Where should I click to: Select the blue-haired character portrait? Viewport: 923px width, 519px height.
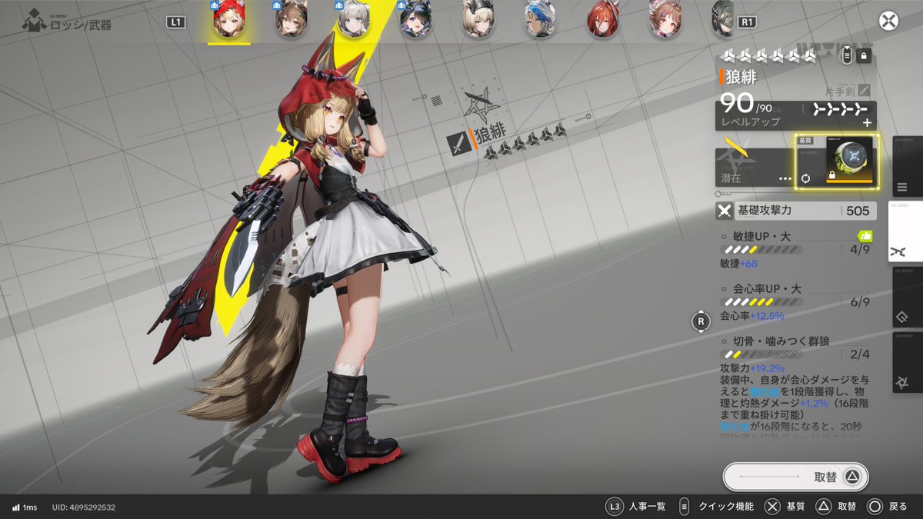[540, 19]
